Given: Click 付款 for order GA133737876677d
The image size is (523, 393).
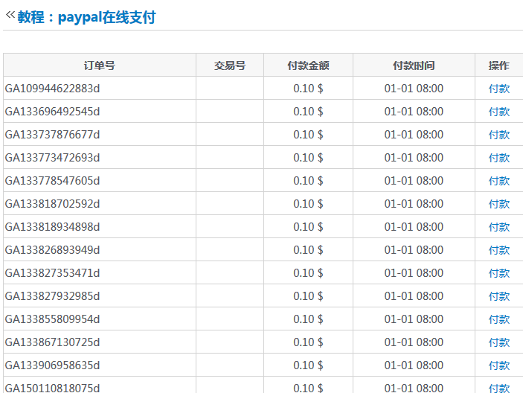Looking at the screenshot, I should [x=499, y=135].
